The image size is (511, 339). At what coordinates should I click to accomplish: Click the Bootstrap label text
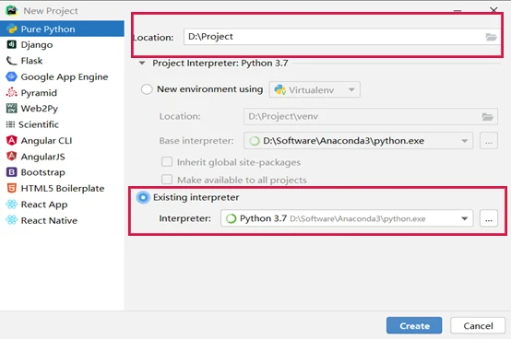(x=43, y=172)
